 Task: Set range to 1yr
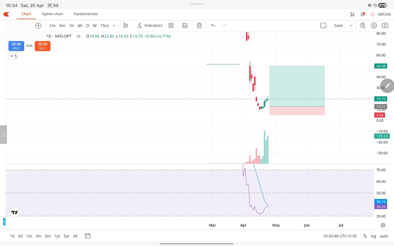click(x=57, y=236)
